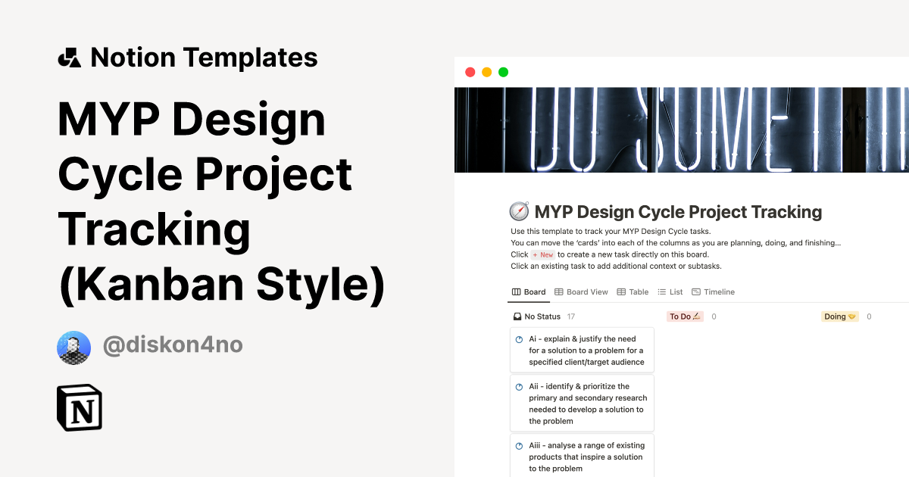
Task: Click the Board view grid icon
Action: click(516, 291)
